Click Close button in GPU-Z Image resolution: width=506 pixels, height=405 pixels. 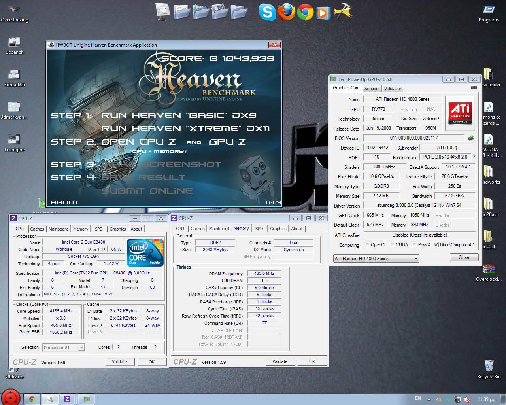click(x=464, y=257)
